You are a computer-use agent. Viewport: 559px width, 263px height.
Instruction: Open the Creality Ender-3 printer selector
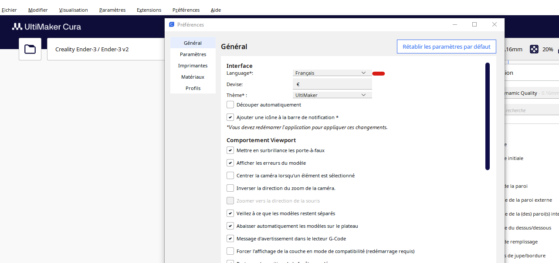point(106,49)
